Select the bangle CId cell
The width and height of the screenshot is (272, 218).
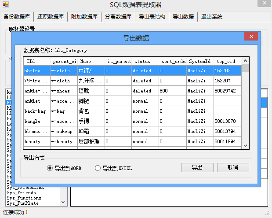[37, 121]
